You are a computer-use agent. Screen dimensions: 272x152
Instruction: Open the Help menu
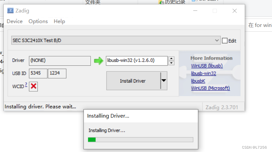pos(59,21)
